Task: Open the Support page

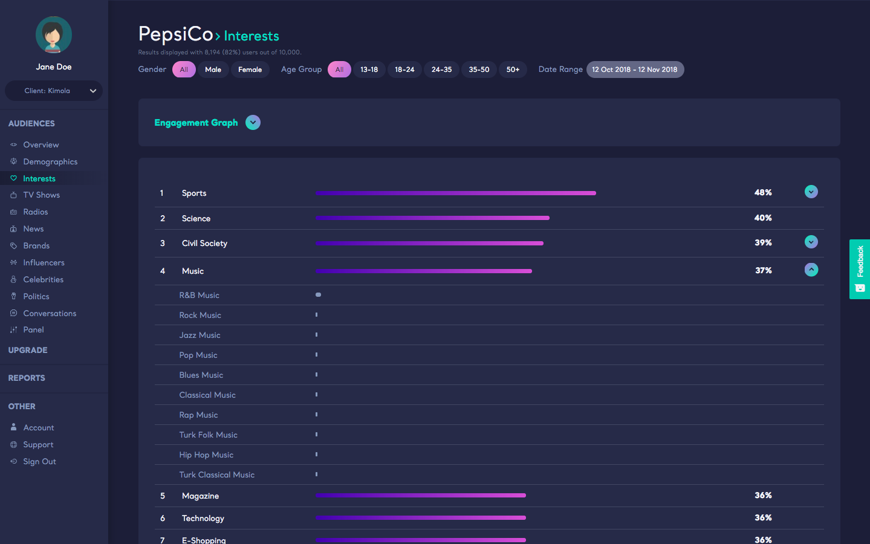Action: coord(38,444)
